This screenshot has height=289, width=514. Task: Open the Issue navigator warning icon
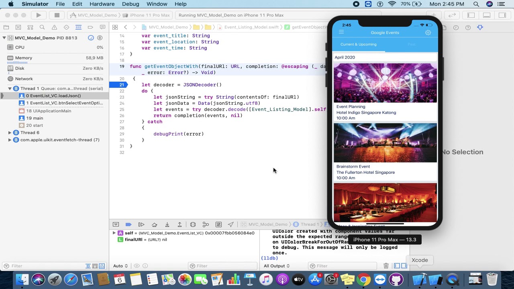tap(54, 27)
